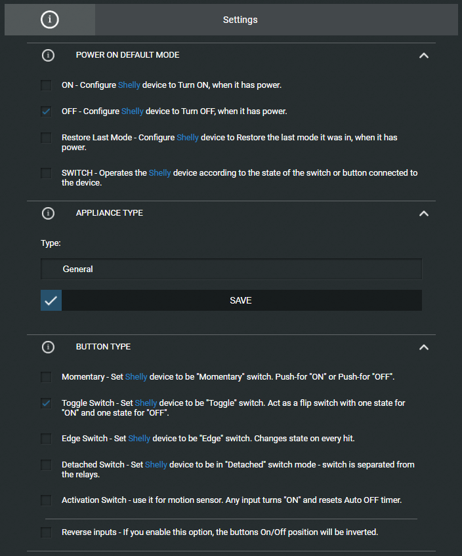462x556 pixels.
Task: Collapse the Power On Default Mode section
Action: [x=424, y=56]
